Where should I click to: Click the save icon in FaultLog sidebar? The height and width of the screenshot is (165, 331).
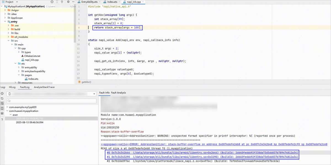tap(2, 113)
